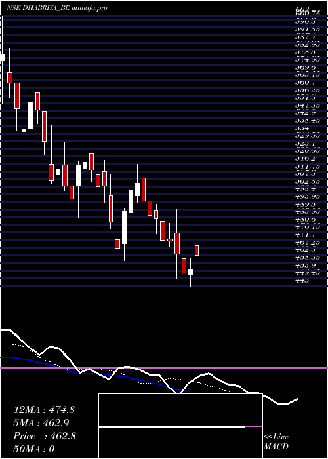This screenshot has width=328, height=459.
Task: Click the 445 price axis label
Action: coord(302,281)
